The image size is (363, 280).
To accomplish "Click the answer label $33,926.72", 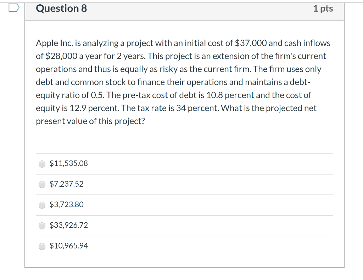I will click(68, 225).
